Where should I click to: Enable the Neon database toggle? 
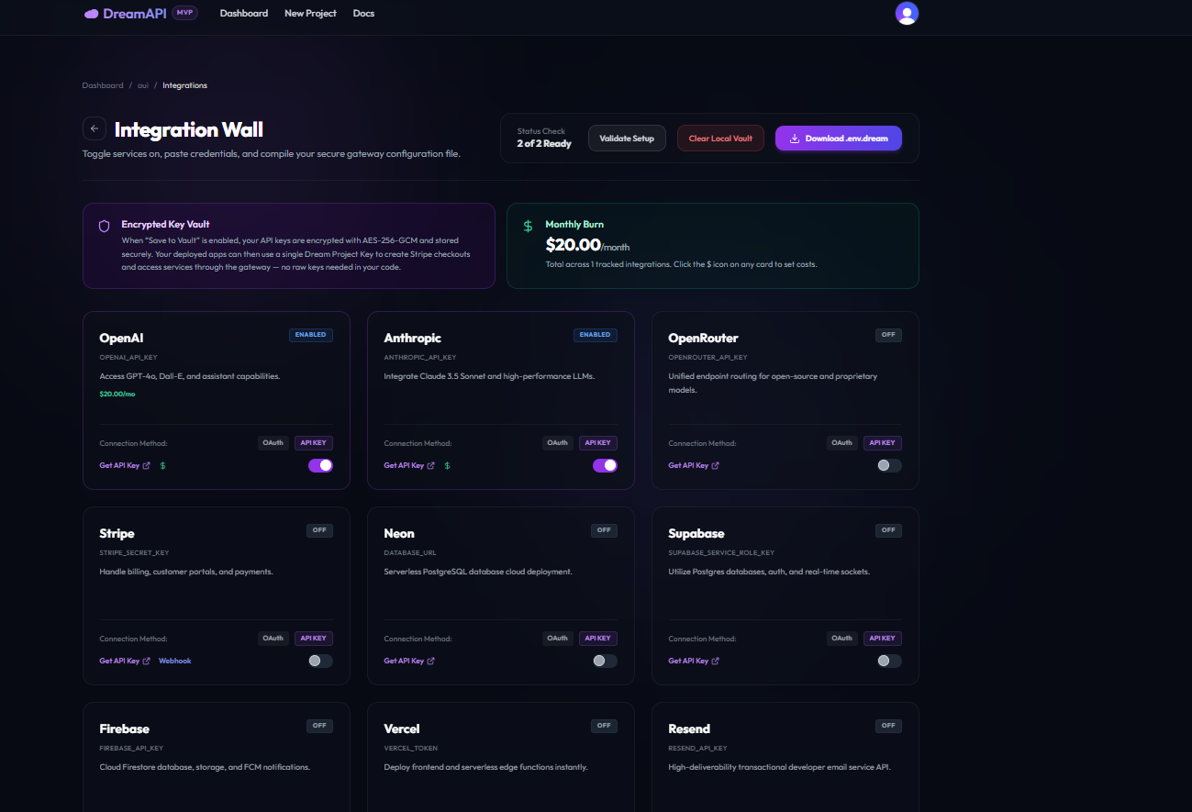coord(605,661)
